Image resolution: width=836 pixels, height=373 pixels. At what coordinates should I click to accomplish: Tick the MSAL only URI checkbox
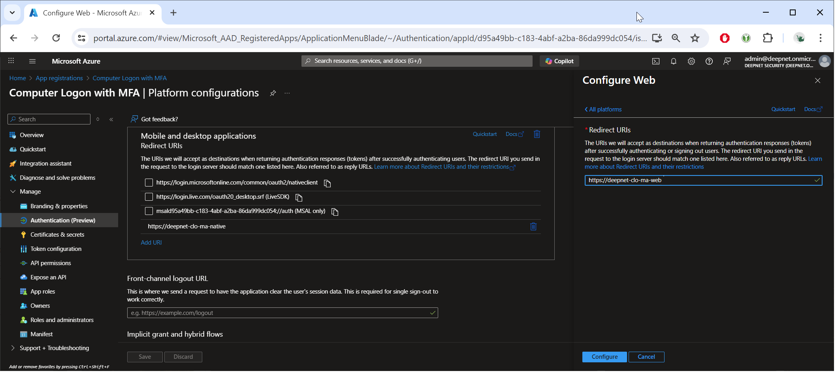149,211
